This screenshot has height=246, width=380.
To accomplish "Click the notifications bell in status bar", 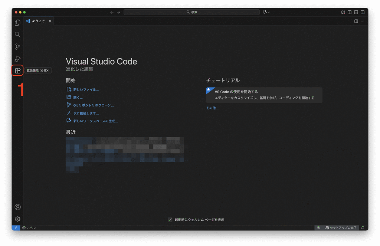I will coord(363,228).
